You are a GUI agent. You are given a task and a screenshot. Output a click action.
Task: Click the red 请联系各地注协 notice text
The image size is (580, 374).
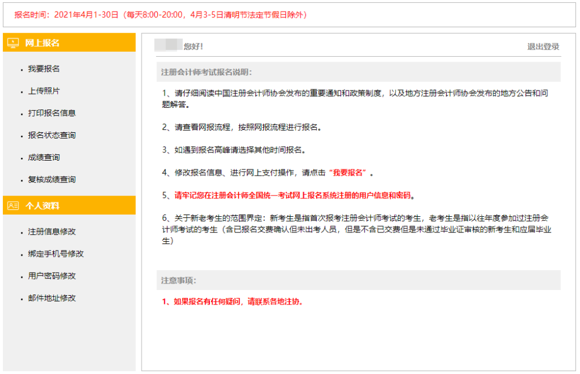coord(233,302)
